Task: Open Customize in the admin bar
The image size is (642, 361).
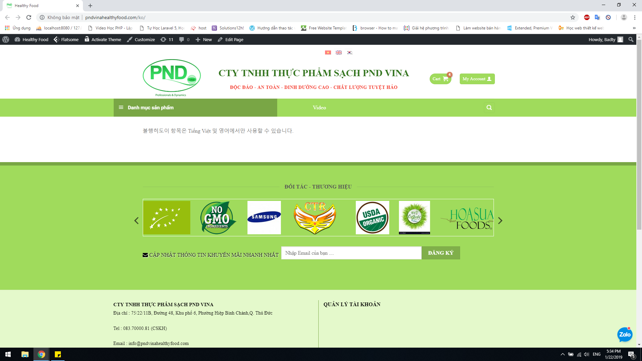Action: (x=141, y=39)
